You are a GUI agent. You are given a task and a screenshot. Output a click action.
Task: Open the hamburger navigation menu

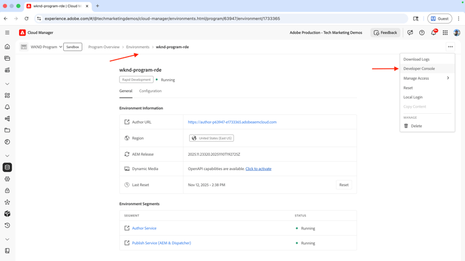[x=7, y=33]
